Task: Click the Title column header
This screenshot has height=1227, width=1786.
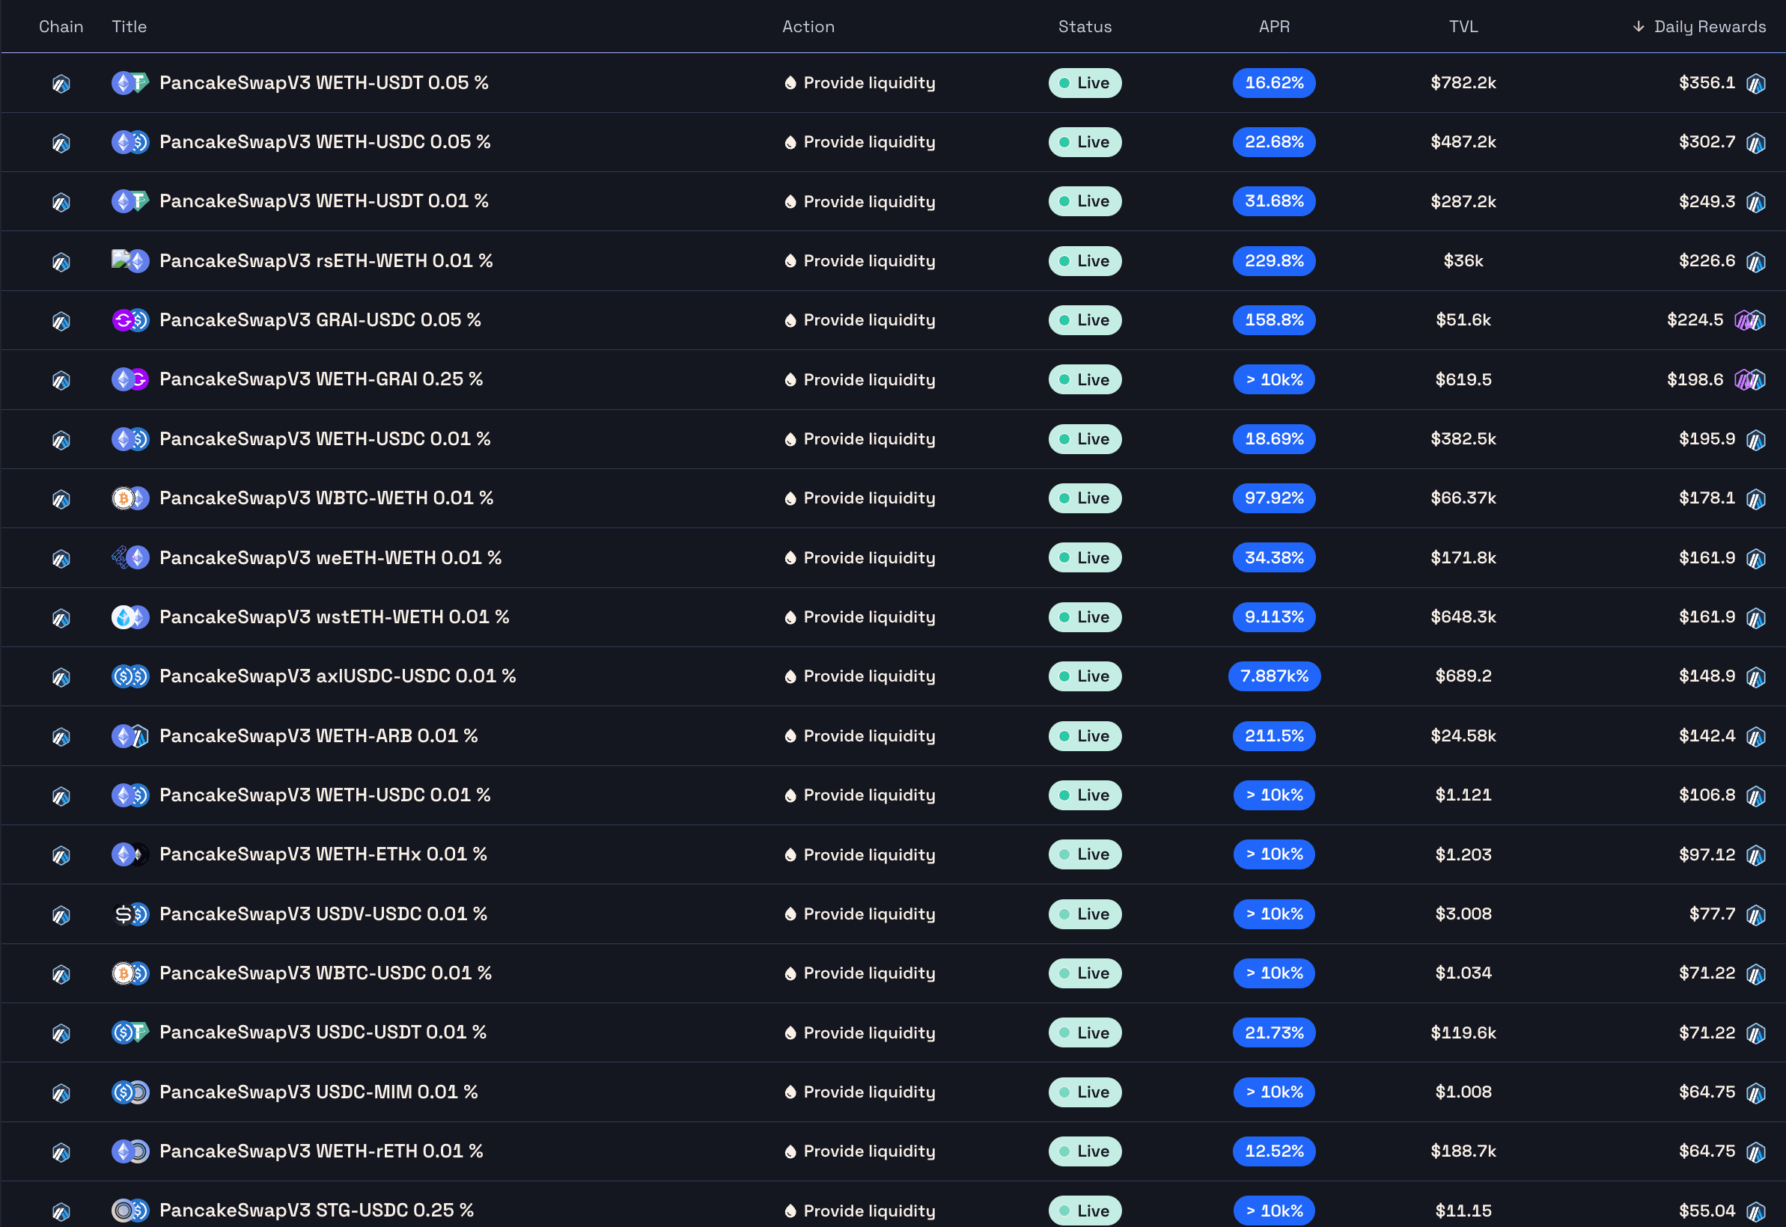Action: [x=129, y=26]
